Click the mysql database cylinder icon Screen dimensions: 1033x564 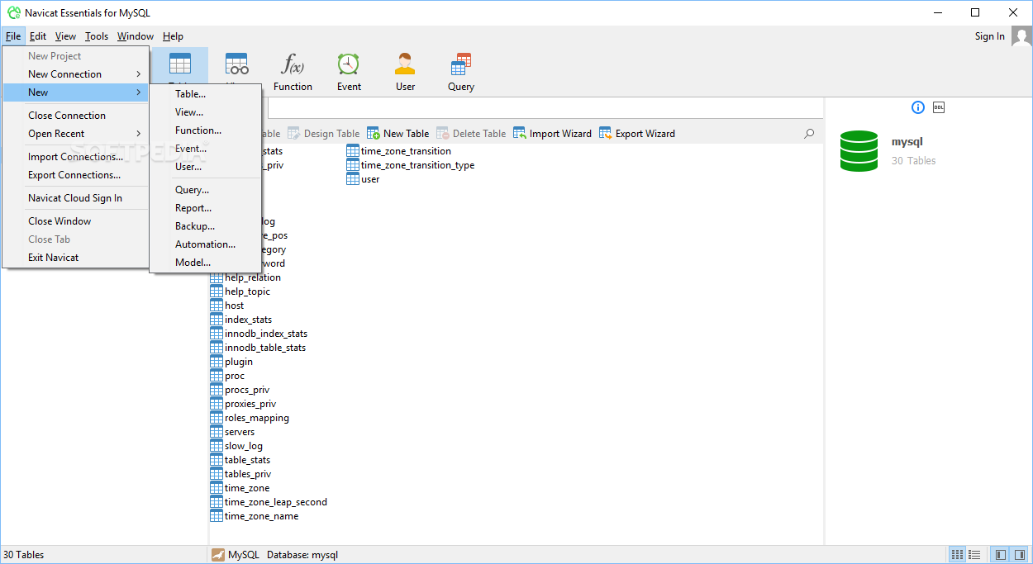point(859,150)
